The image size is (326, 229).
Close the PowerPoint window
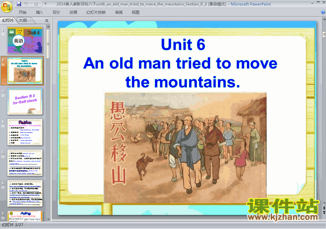point(324,3)
